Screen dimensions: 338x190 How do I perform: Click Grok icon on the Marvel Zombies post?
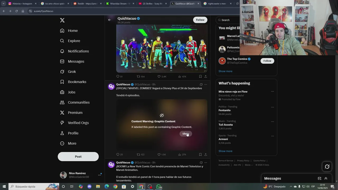point(201,84)
